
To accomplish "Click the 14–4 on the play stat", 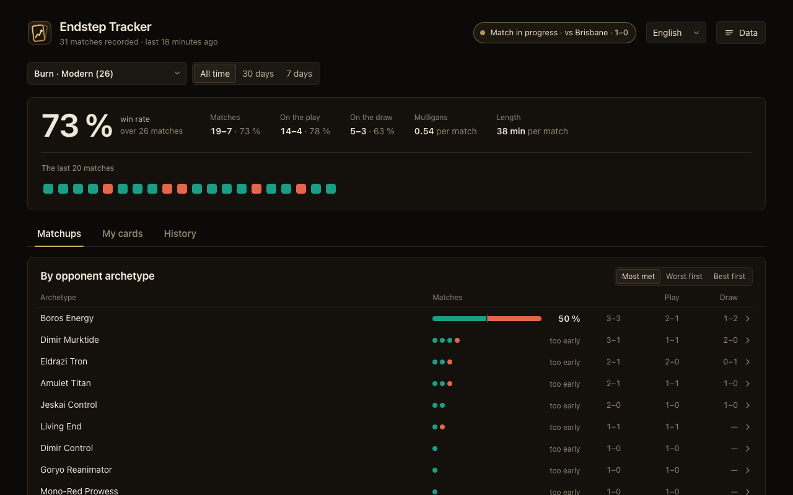I will pos(305,131).
